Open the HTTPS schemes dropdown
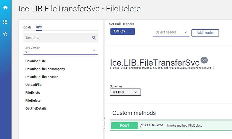This screenshot has height=139, width=232. [x=125, y=92]
